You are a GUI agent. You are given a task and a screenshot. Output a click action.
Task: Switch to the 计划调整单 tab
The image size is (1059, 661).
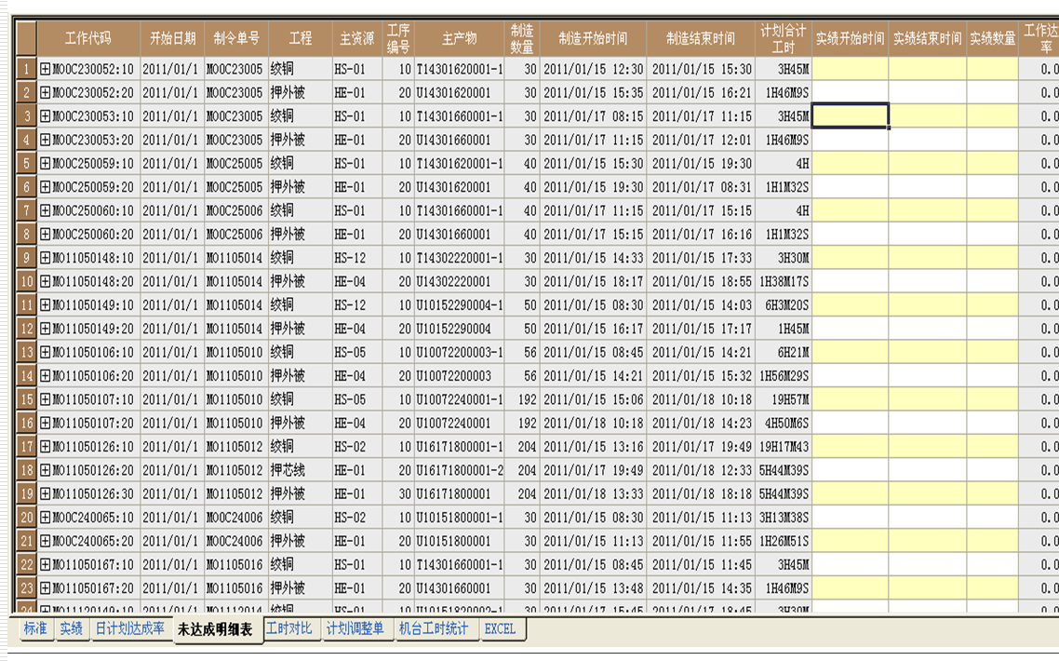click(355, 629)
